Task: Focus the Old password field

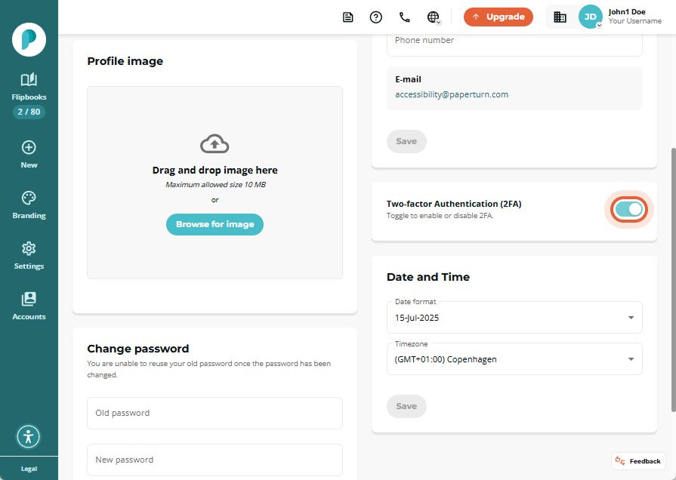Action: click(215, 414)
